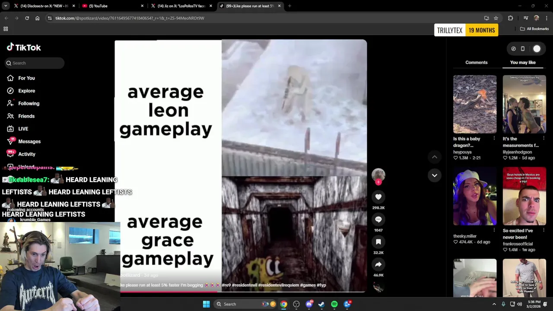Open the All Bookmarks folder
The image size is (553, 311).
point(534,29)
